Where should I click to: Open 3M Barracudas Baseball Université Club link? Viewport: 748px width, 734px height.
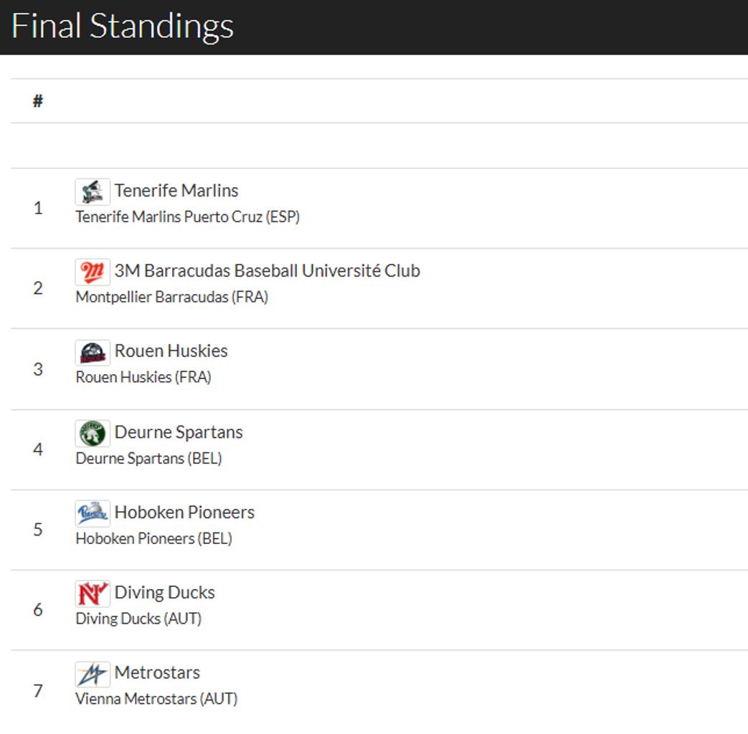267,271
